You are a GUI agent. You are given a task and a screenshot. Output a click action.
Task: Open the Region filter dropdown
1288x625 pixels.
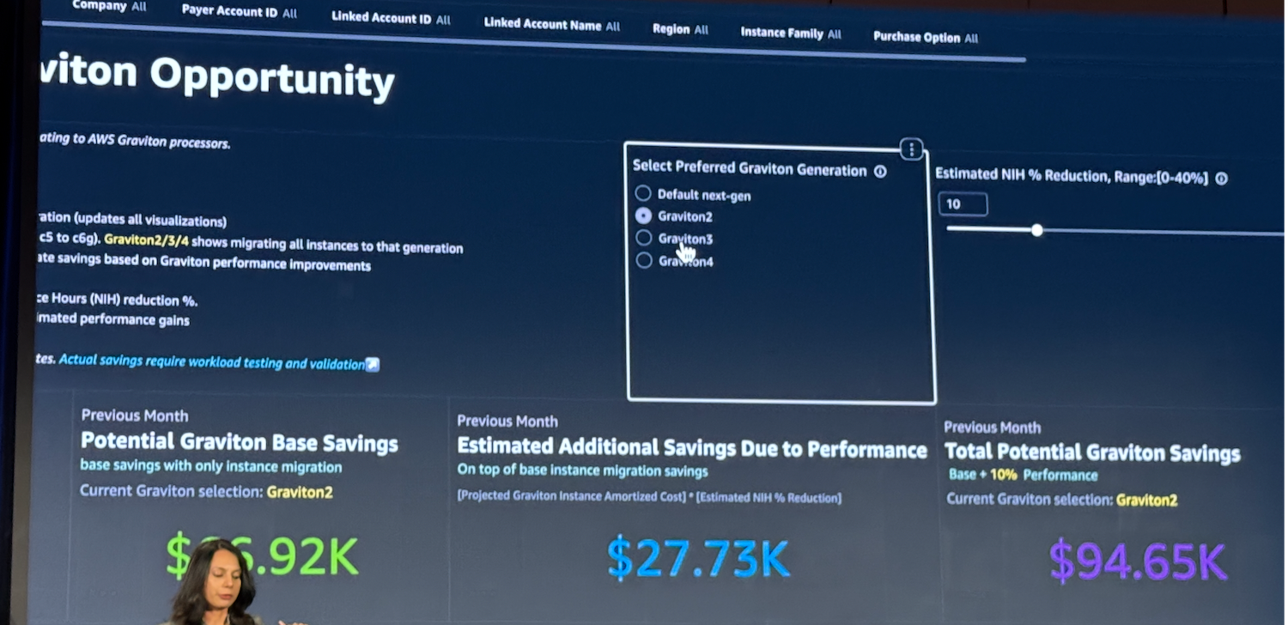pos(680,29)
